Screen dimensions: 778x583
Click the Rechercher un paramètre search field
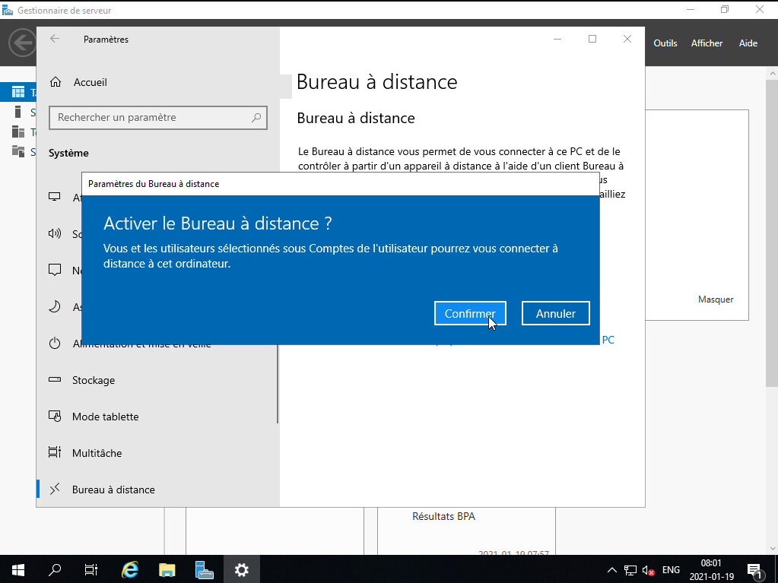pos(152,118)
